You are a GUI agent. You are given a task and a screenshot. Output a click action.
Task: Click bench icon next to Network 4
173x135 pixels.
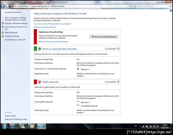pyautogui.click(x=78, y=102)
